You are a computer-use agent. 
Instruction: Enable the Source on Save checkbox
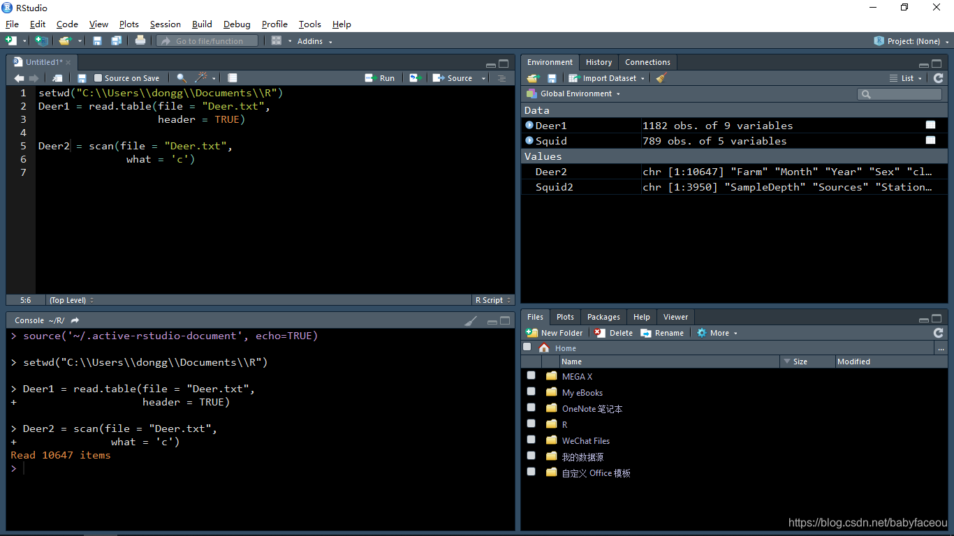point(98,78)
